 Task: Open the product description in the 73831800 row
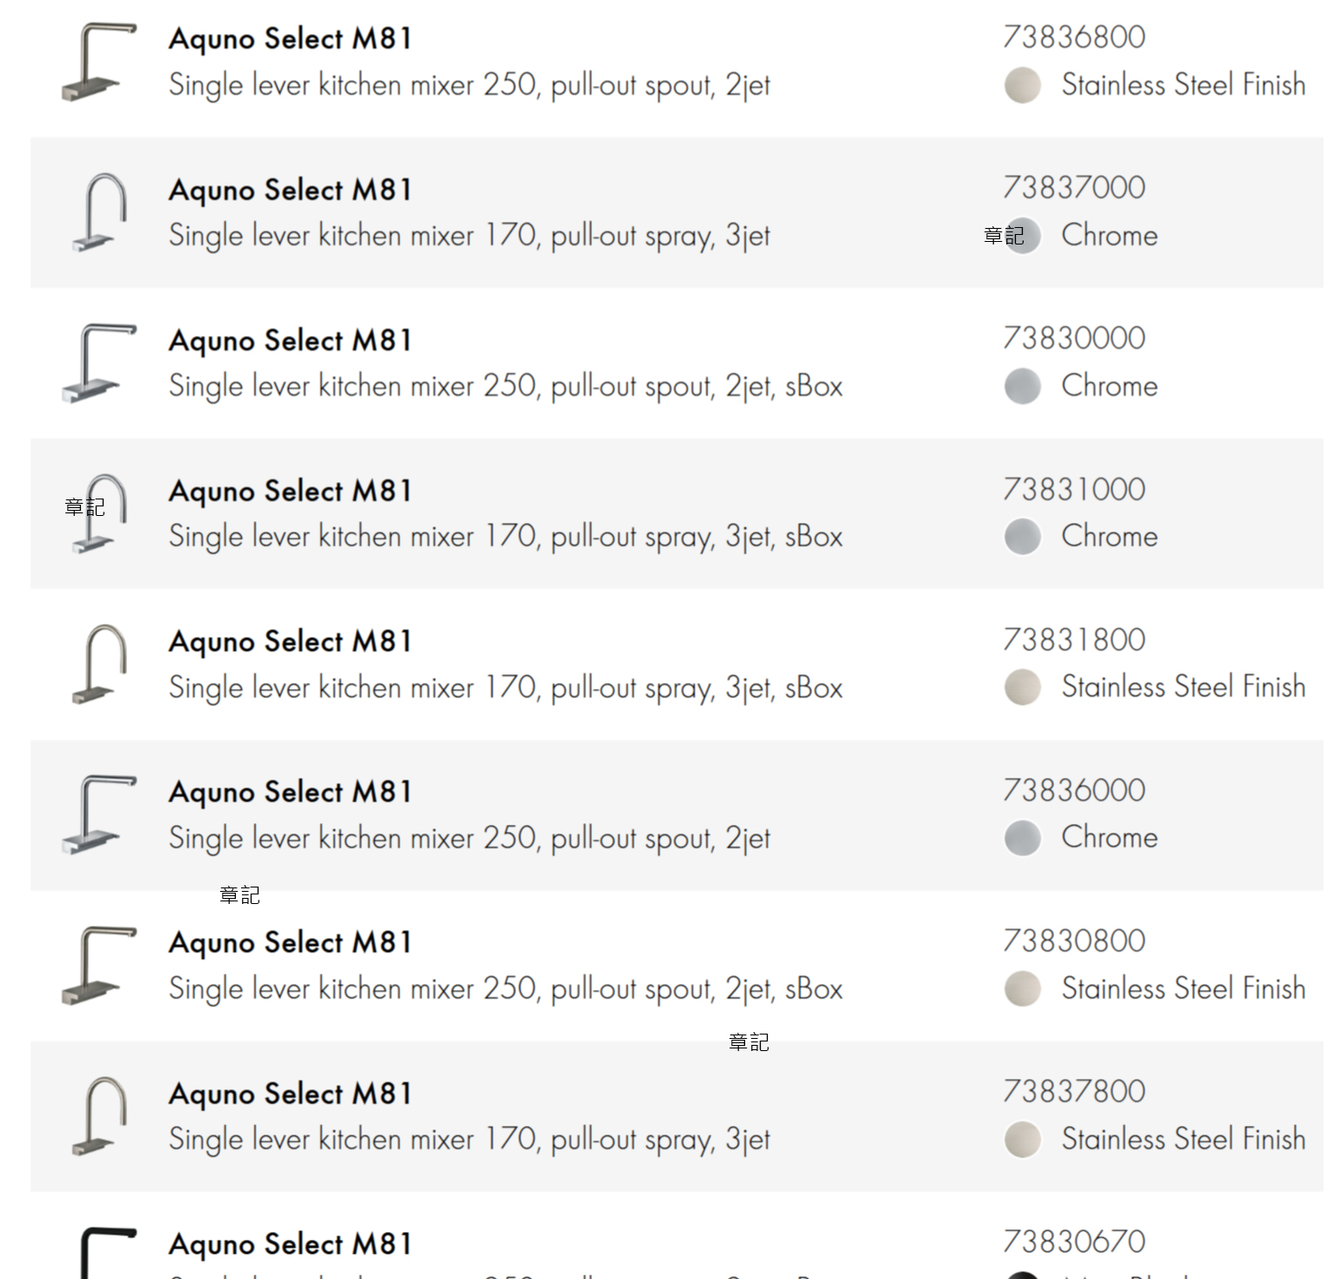[505, 687]
